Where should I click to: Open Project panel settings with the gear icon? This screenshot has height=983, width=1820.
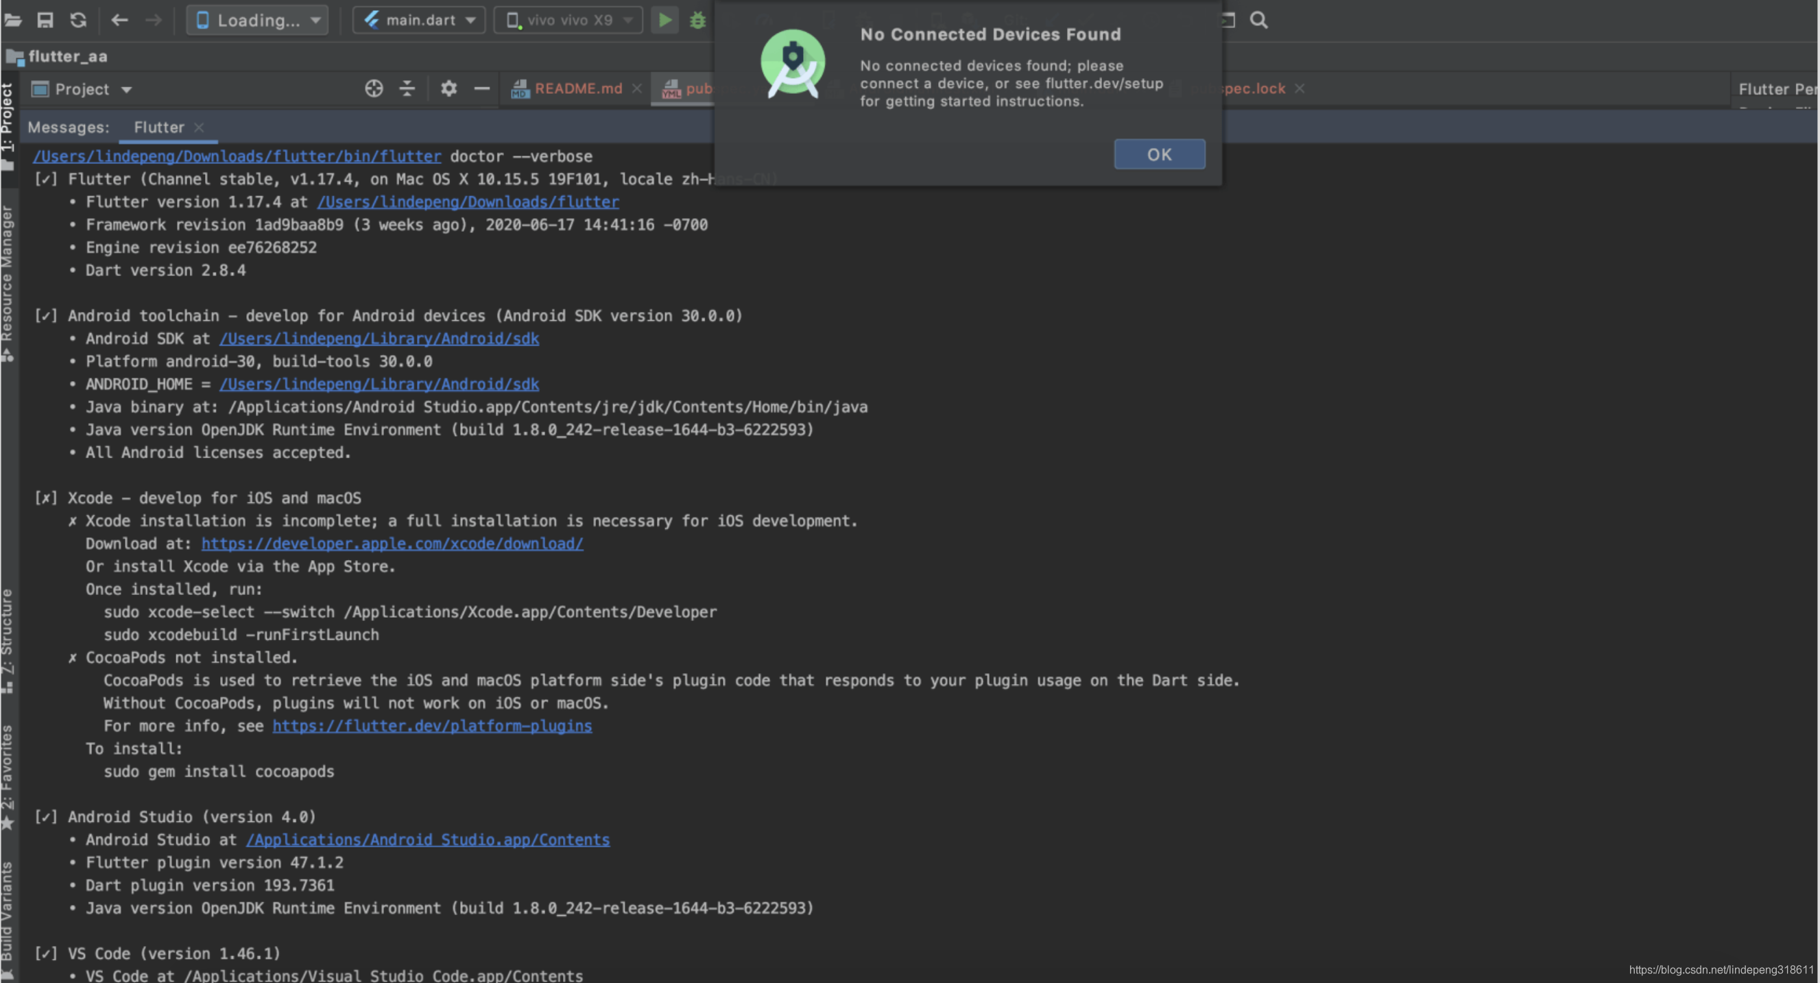448,88
